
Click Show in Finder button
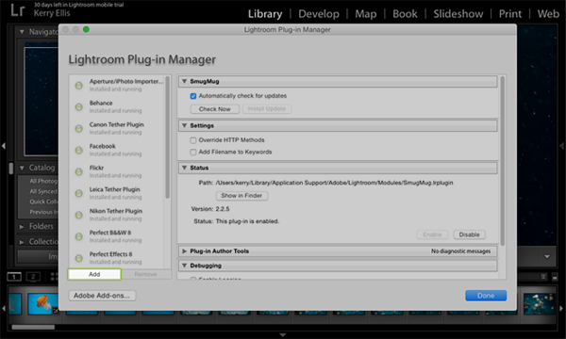[241, 196]
